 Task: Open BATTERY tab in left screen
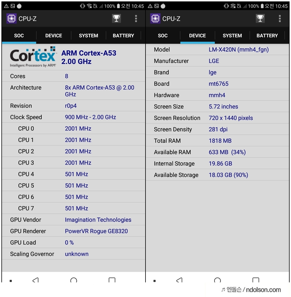123,35
